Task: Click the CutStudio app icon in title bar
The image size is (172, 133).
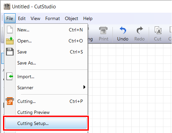Action: click(x=7, y=7)
